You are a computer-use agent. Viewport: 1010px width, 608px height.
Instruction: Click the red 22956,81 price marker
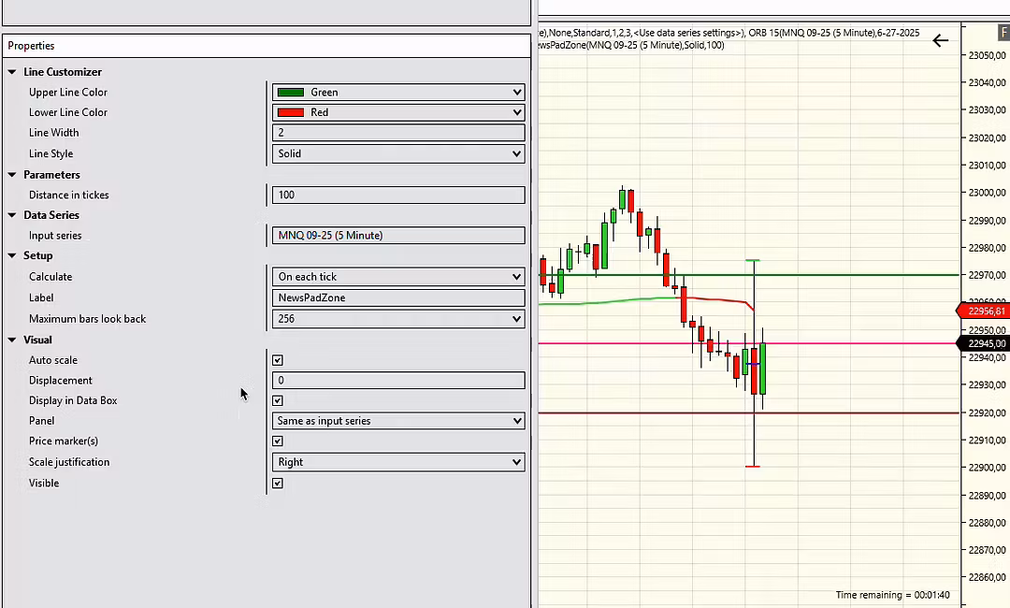(983, 311)
